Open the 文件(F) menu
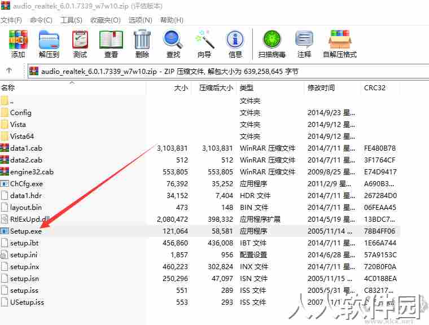 11,20
